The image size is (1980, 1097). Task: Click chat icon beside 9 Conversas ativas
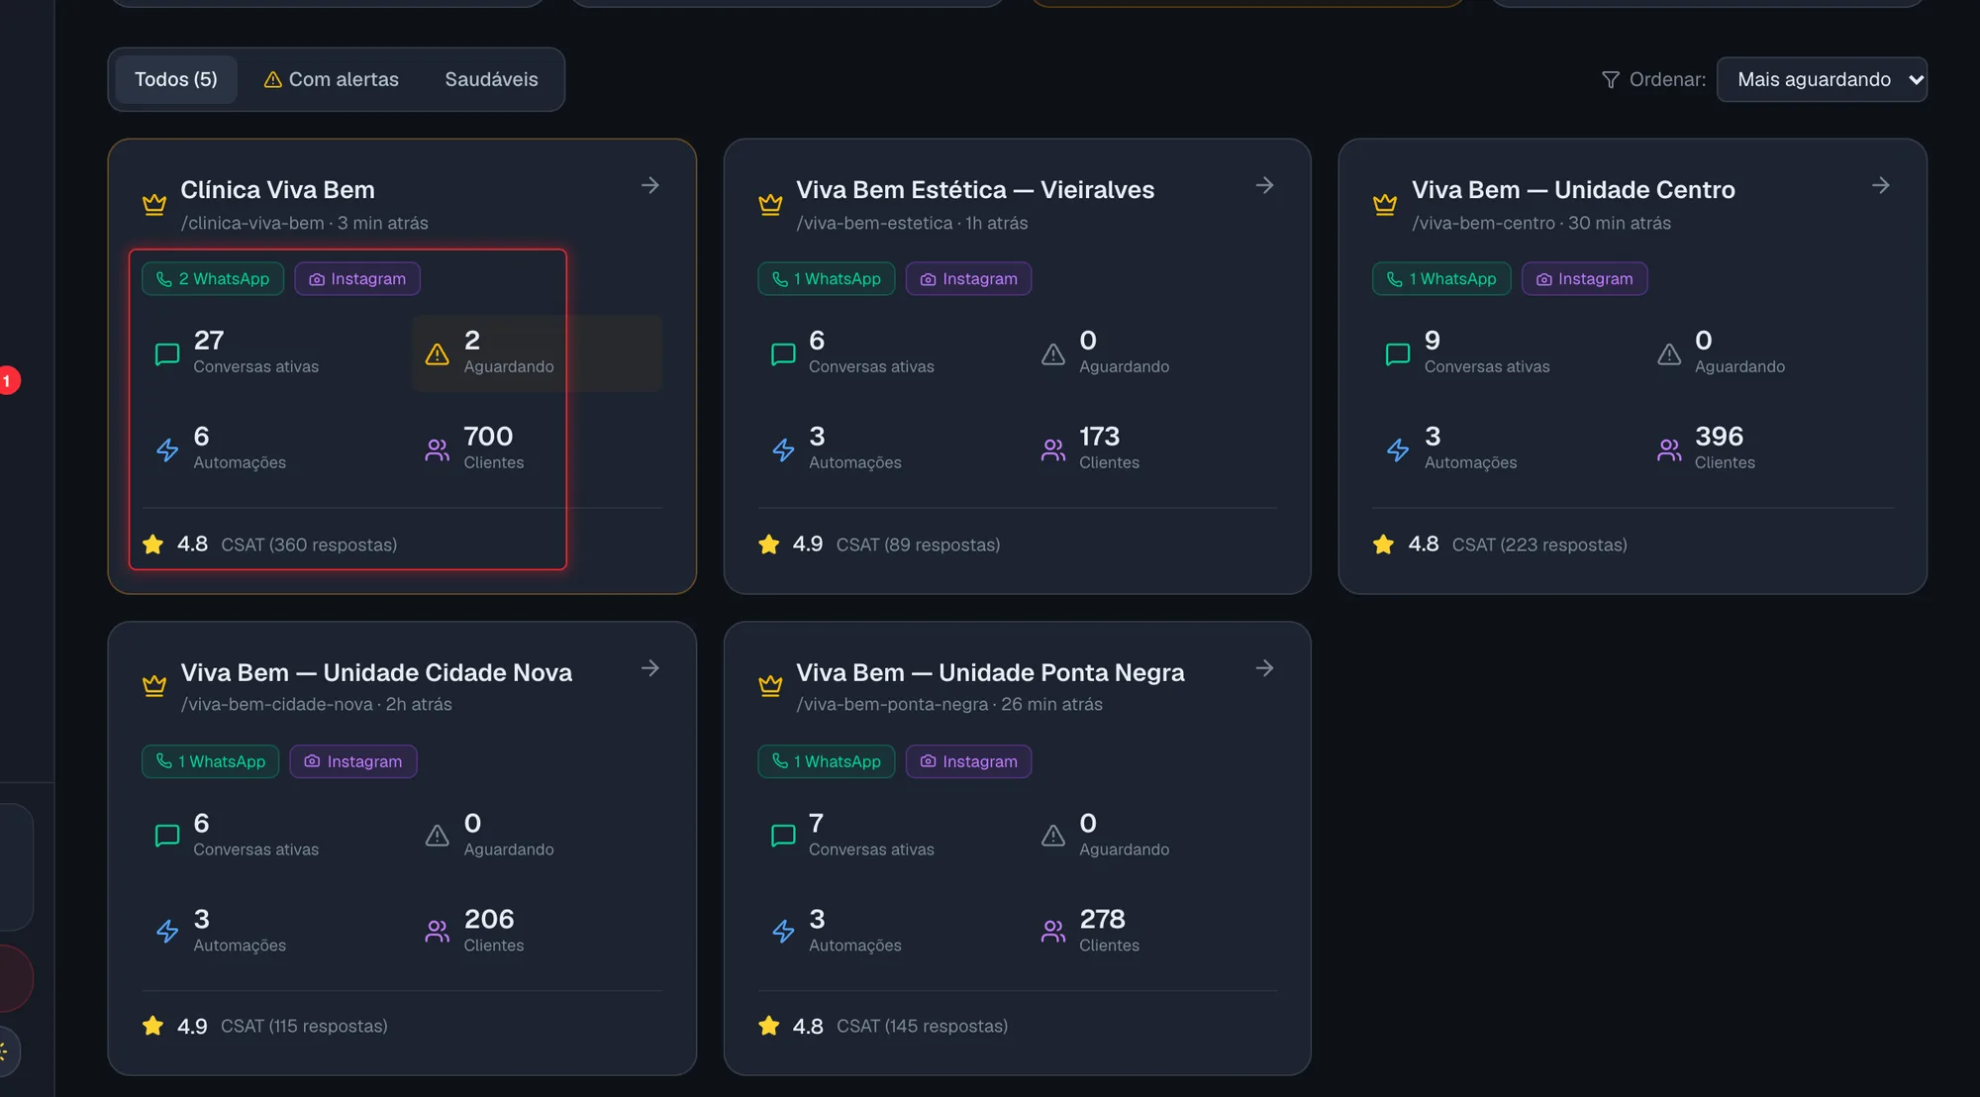(1398, 353)
